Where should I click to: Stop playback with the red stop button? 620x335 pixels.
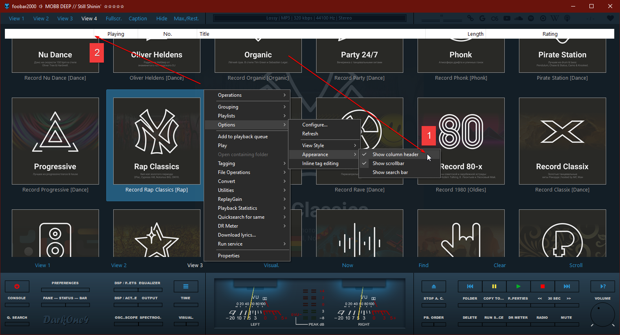click(x=543, y=286)
